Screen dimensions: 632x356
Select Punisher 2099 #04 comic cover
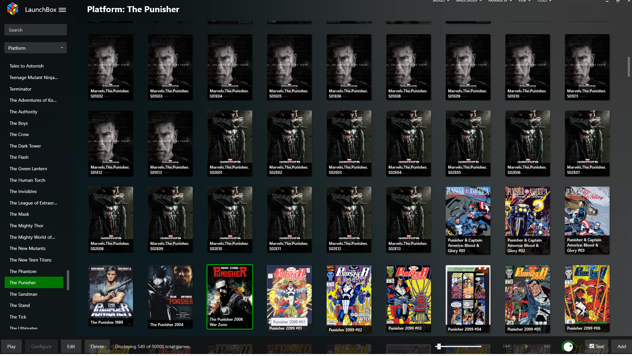pos(468,299)
